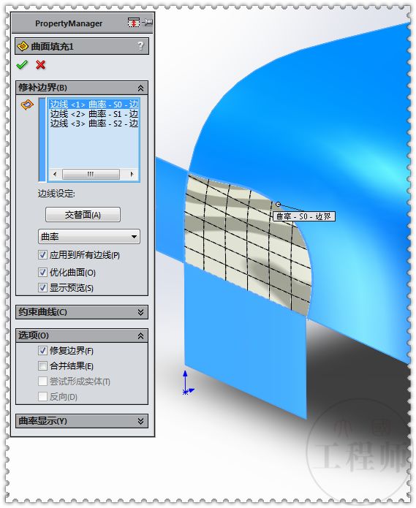Viewport: 416px width, 508px height.
Task: Click the edge list horizontal scrollbar thumb
Action: (x=91, y=174)
